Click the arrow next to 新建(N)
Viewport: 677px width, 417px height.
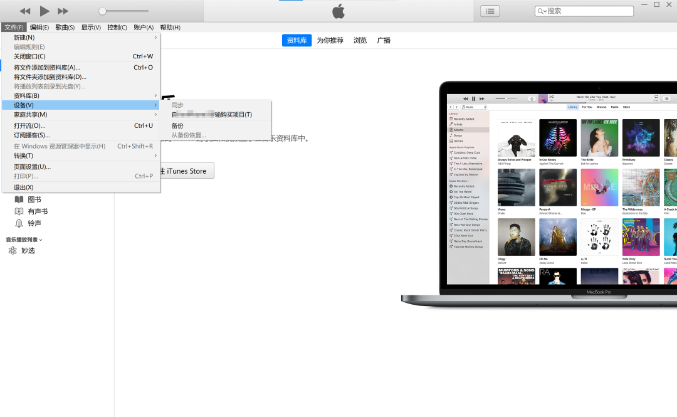[155, 38]
